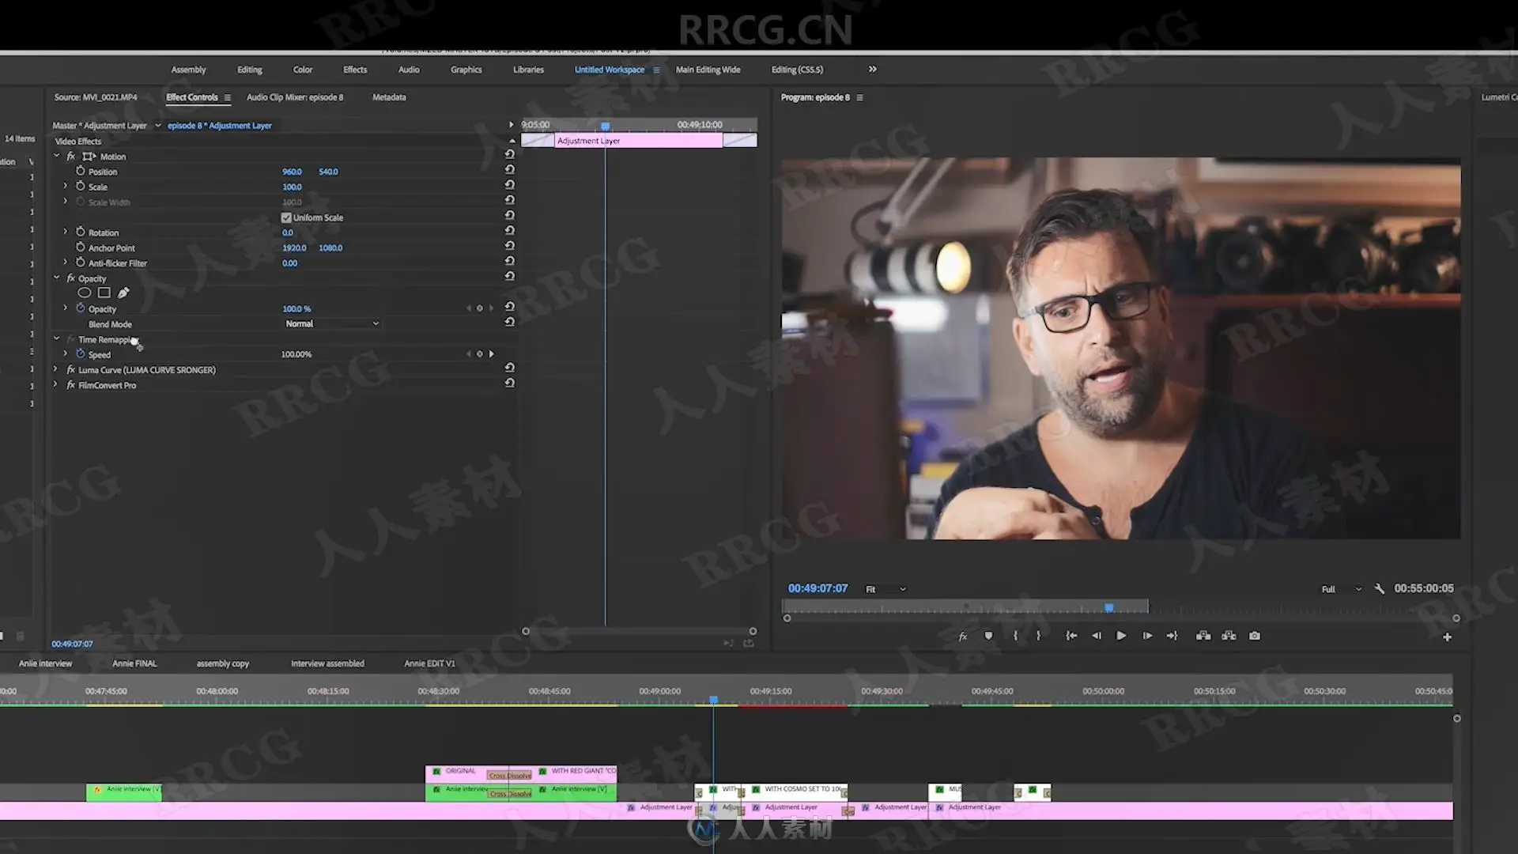Switch to the Color workspace tab
This screenshot has width=1518, height=854.
click(302, 70)
